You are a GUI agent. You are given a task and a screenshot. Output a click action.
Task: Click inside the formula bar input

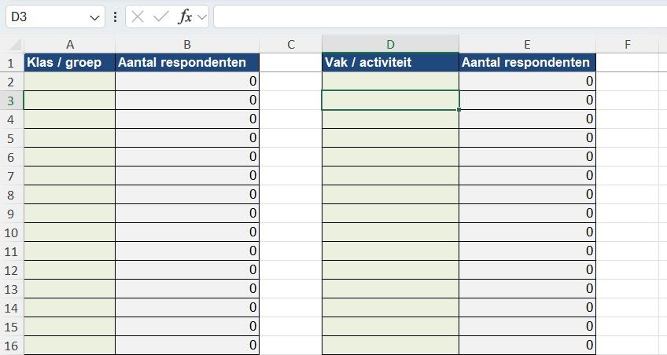tap(440, 16)
